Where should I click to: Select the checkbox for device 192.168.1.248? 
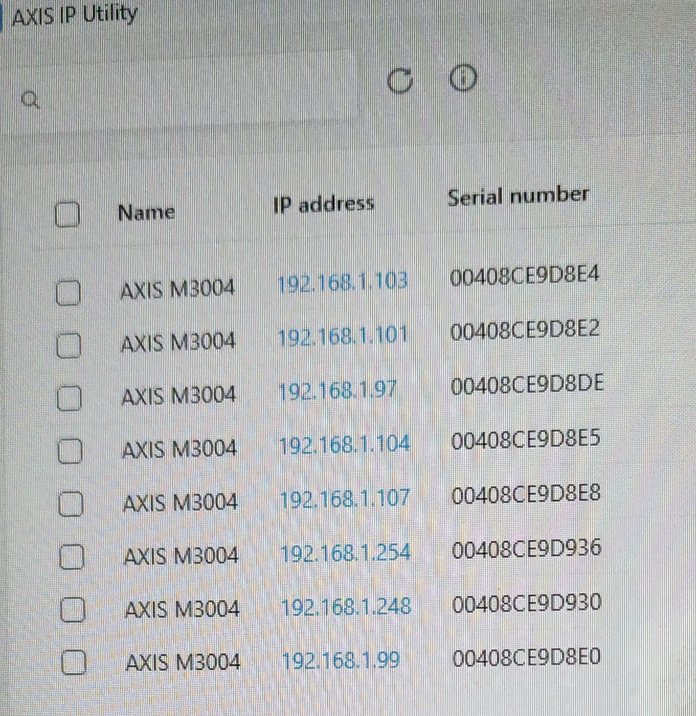point(73,609)
